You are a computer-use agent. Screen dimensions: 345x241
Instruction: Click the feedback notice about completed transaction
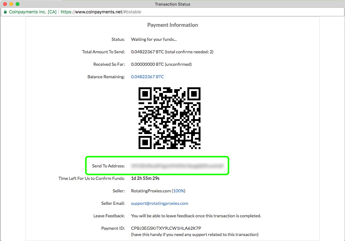coord(196,216)
